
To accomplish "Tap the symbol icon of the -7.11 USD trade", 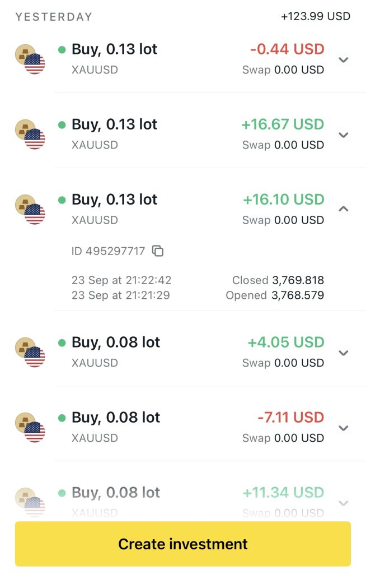I will (x=30, y=427).
